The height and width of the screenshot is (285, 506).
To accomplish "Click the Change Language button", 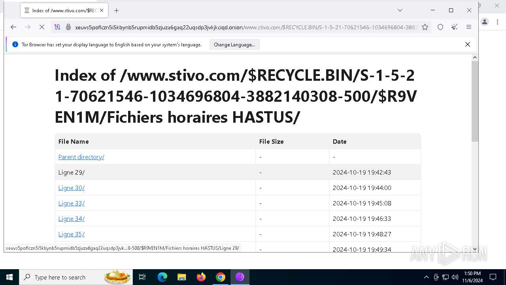I will pyautogui.click(x=234, y=45).
